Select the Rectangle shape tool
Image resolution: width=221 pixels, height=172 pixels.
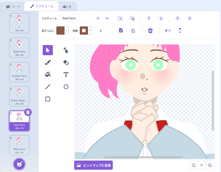tap(48, 99)
